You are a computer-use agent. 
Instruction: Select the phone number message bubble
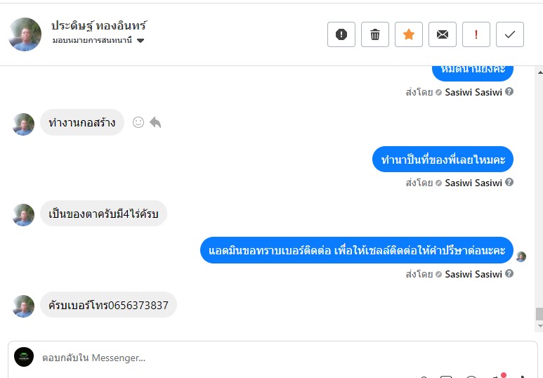click(x=108, y=305)
